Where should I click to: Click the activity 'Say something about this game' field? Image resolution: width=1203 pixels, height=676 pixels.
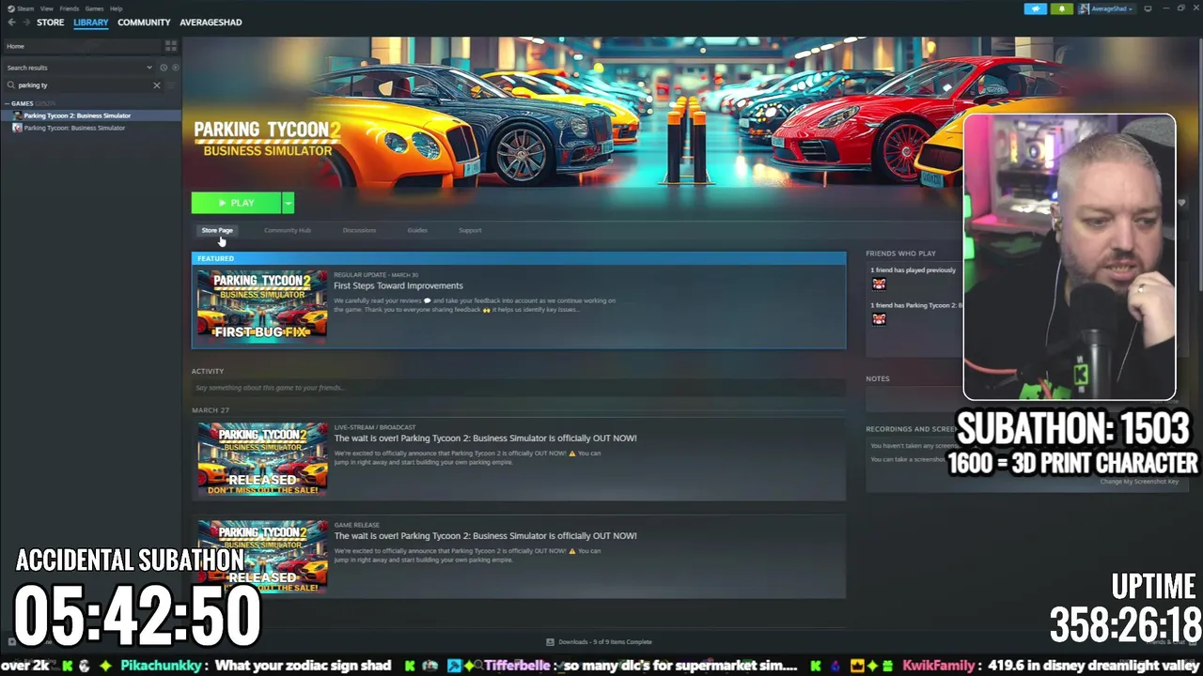click(518, 388)
